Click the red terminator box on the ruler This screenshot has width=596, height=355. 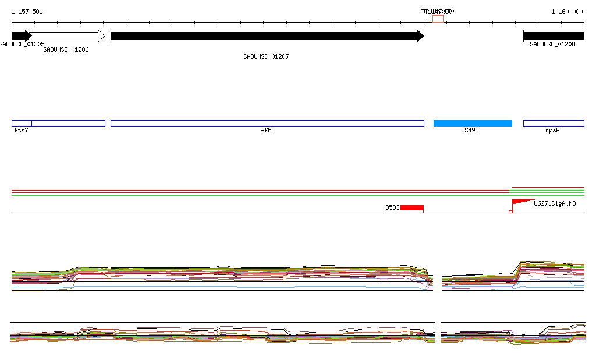click(x=438, y=19)
